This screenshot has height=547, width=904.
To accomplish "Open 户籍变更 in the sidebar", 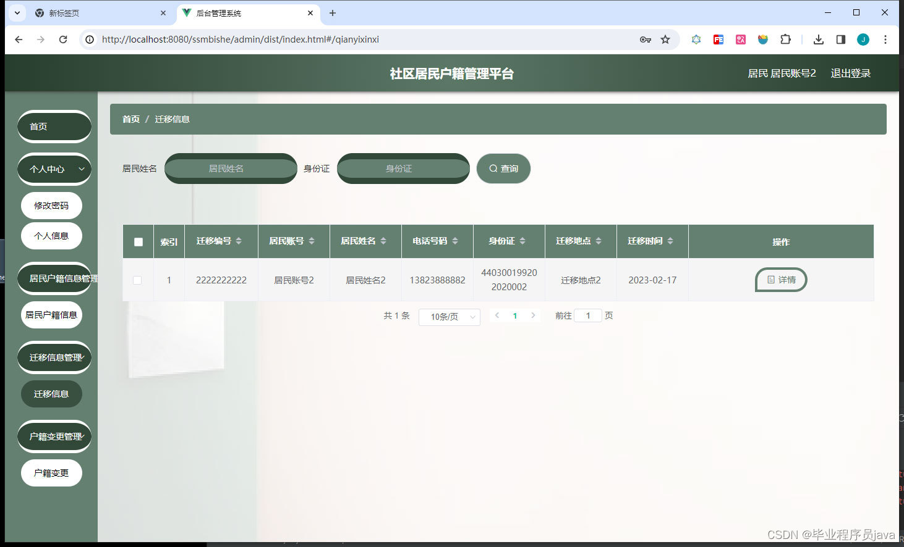I will coord(51,473).
